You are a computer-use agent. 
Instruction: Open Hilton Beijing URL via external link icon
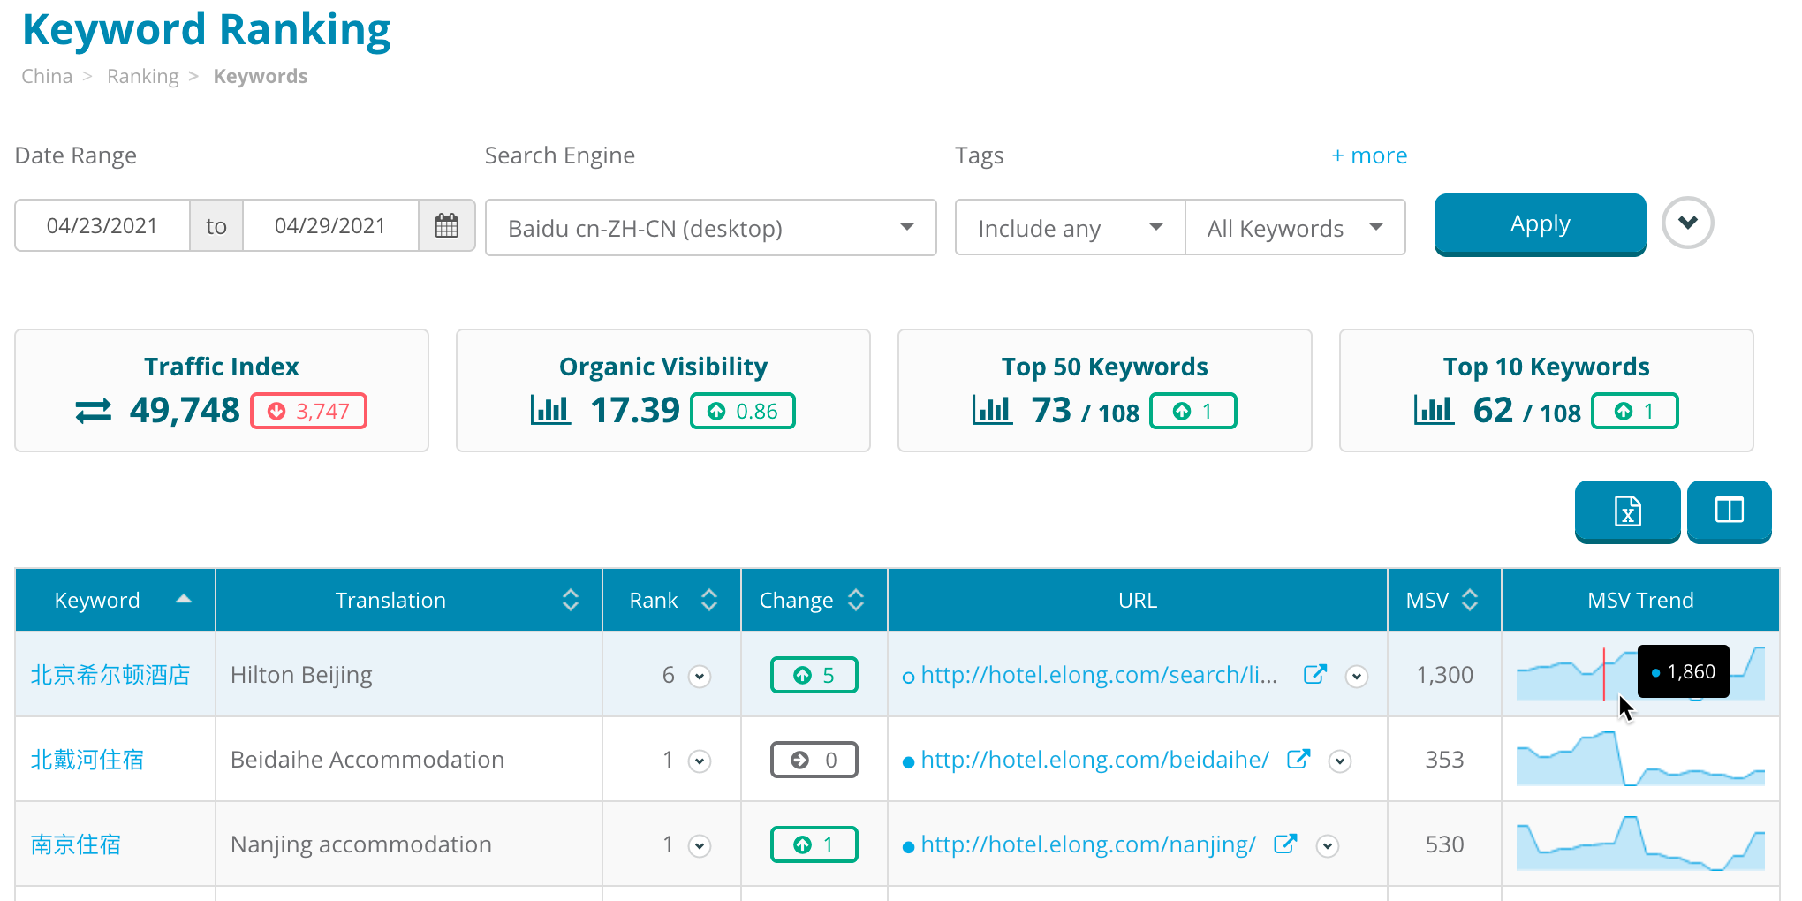[x=1315, y=674]
